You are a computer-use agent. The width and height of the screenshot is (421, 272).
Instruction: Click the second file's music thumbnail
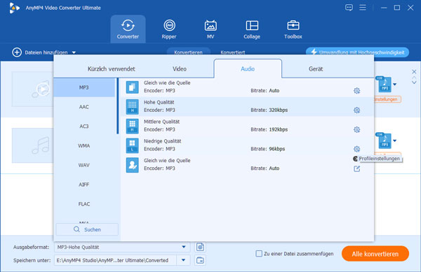32,145
